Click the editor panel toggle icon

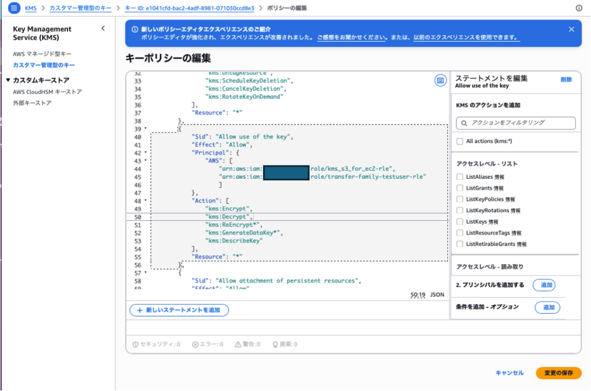click(x=440, y=80)
